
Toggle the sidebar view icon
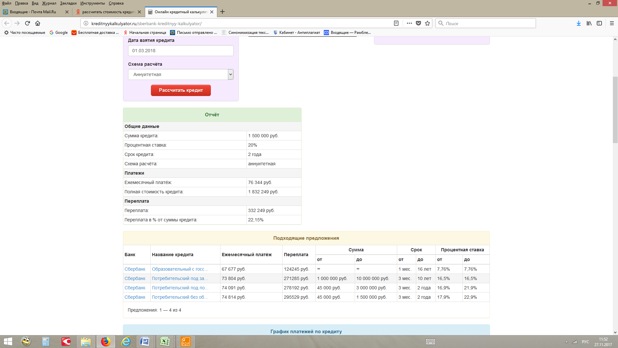point(599,23)
